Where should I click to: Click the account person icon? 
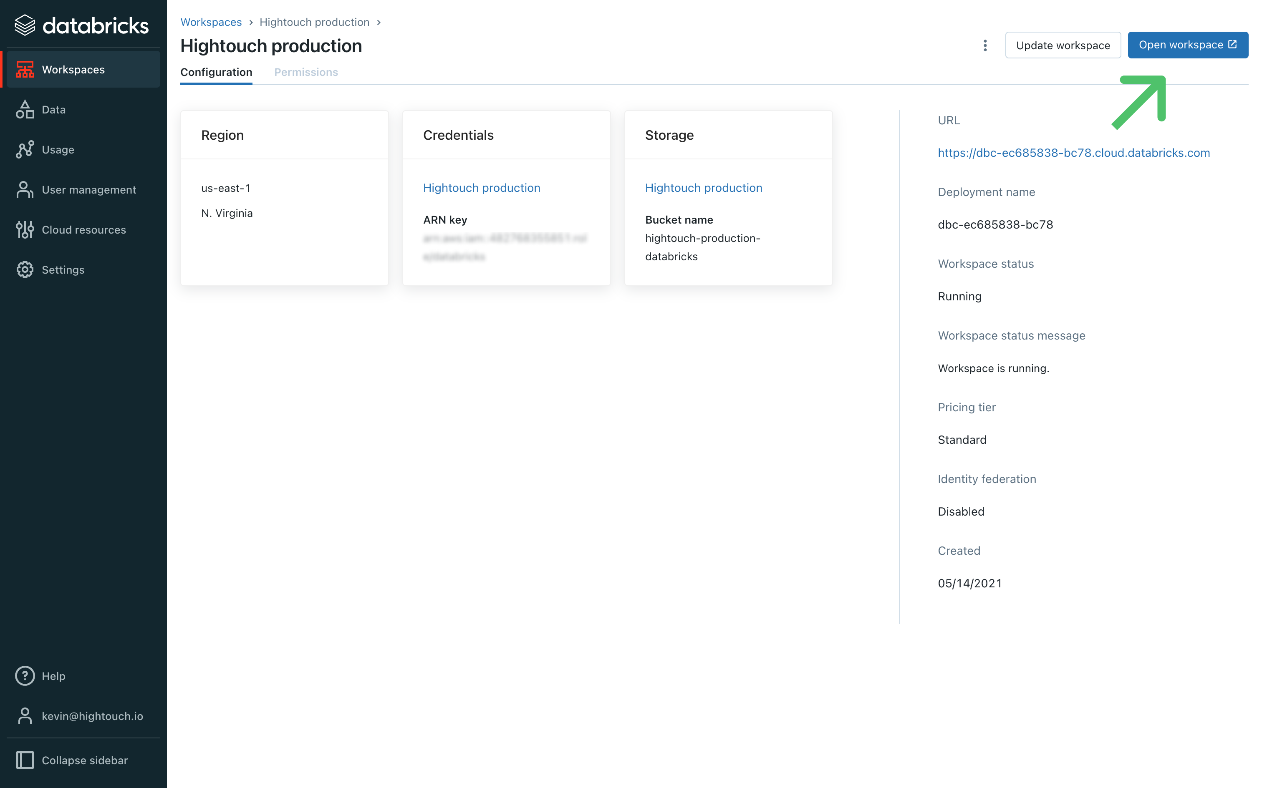point(25,716)
